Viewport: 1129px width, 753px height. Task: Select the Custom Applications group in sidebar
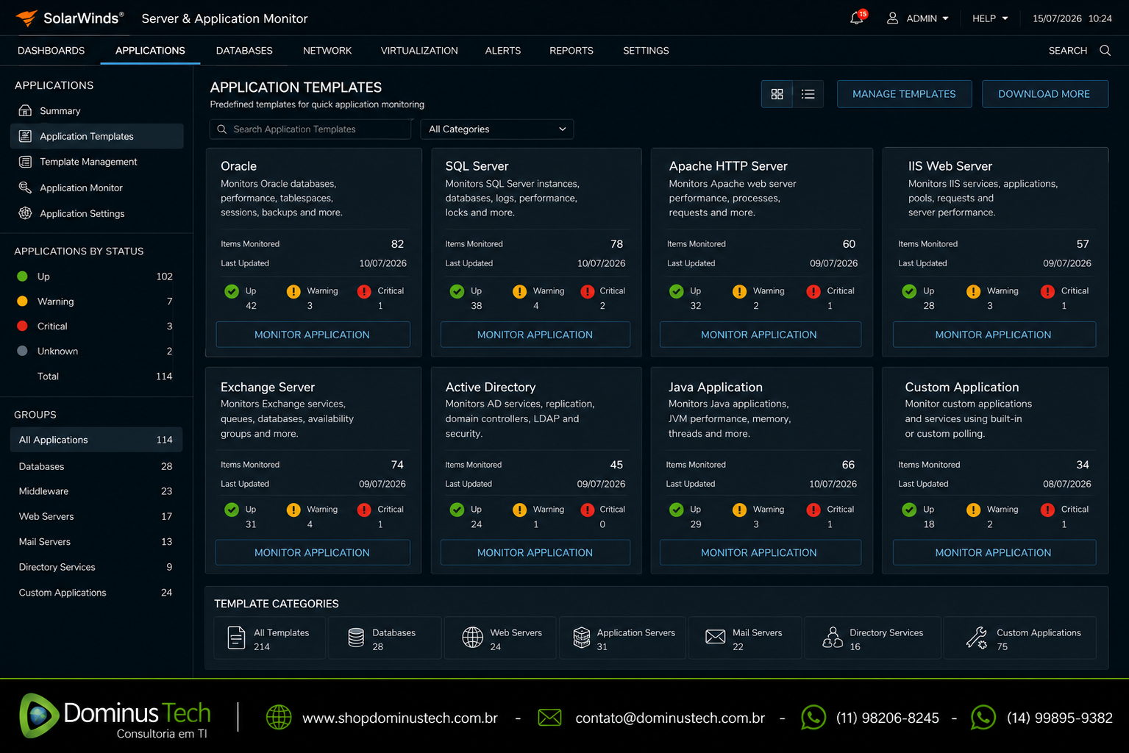96,592
